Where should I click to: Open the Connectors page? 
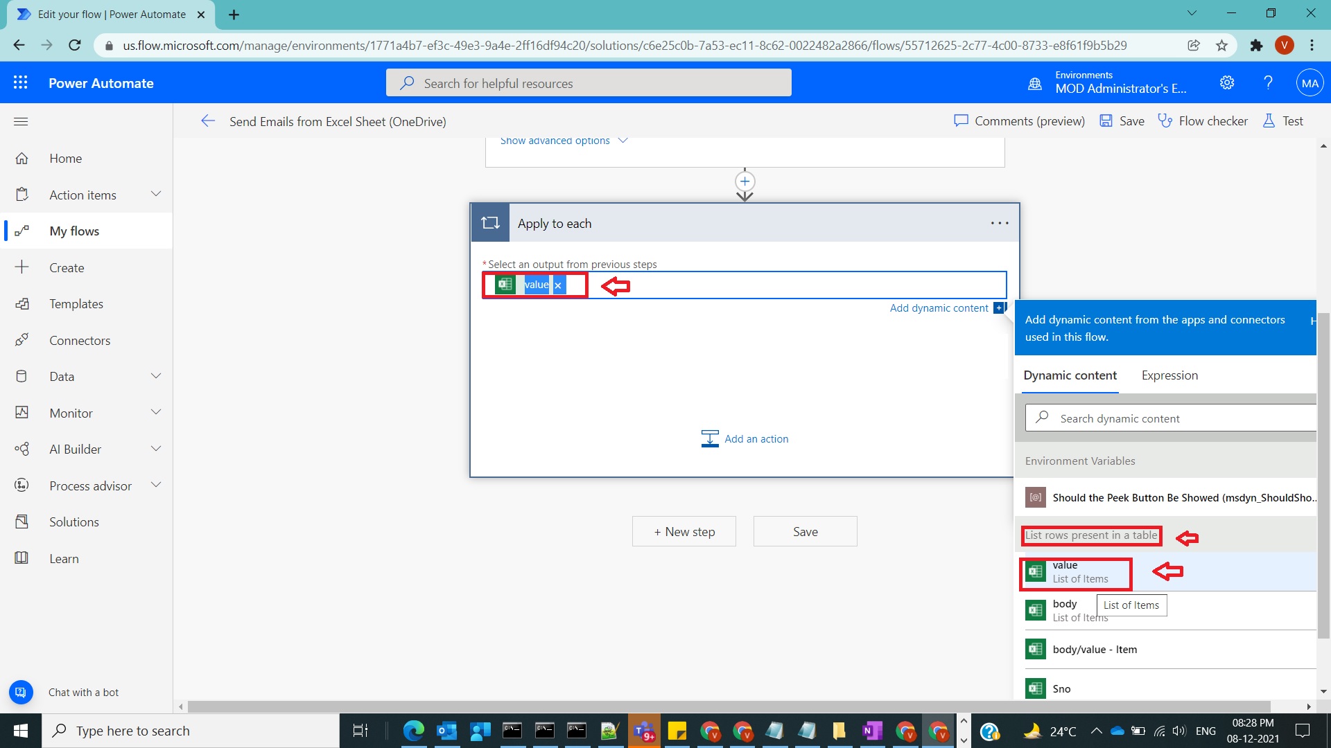pos(80,340)
